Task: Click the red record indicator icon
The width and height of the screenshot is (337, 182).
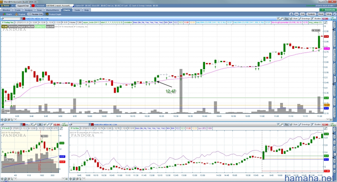Action: tap(33, 6)
